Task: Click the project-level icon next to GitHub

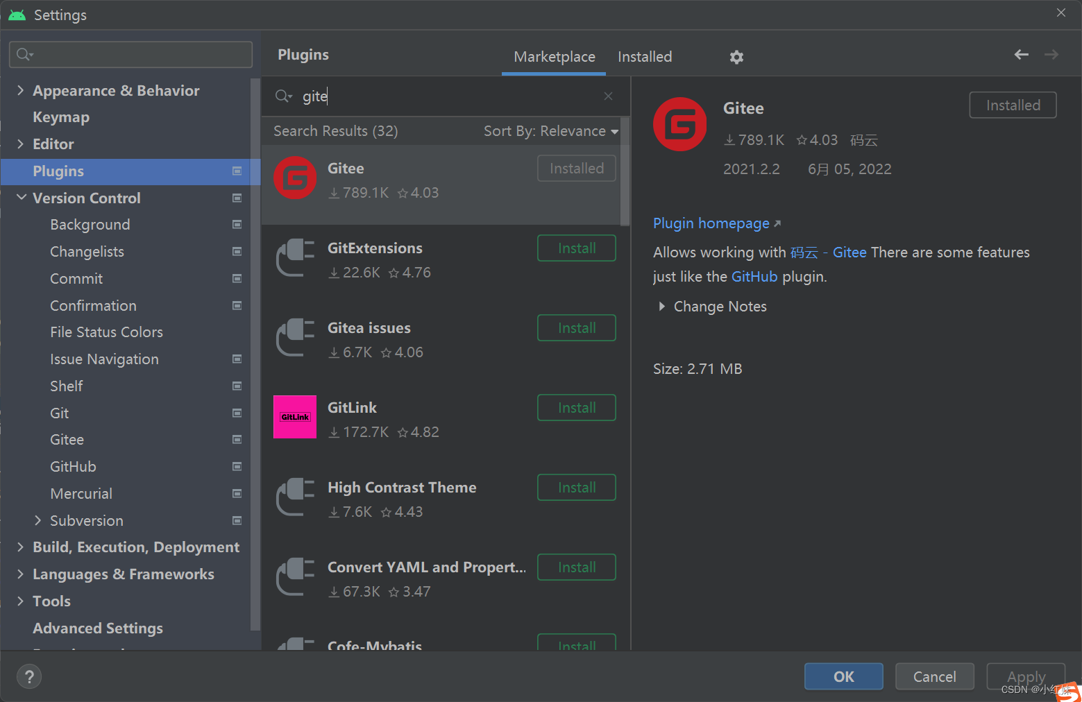Action: pos(237,466)
